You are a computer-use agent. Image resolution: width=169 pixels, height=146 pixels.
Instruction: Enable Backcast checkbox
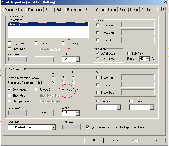98,101
